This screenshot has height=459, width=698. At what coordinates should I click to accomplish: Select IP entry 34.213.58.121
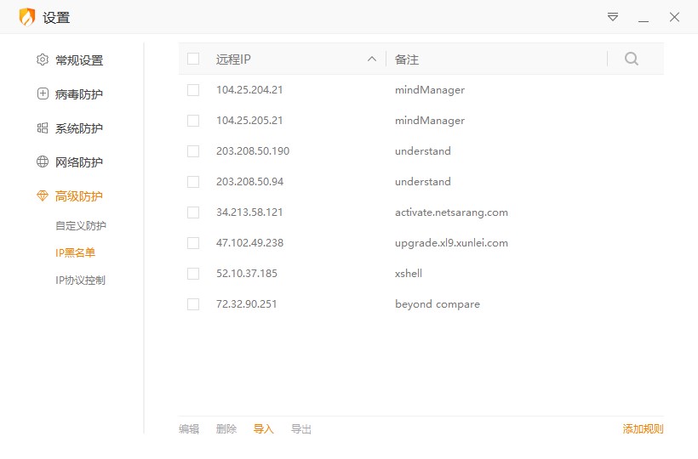click(249, 212)
